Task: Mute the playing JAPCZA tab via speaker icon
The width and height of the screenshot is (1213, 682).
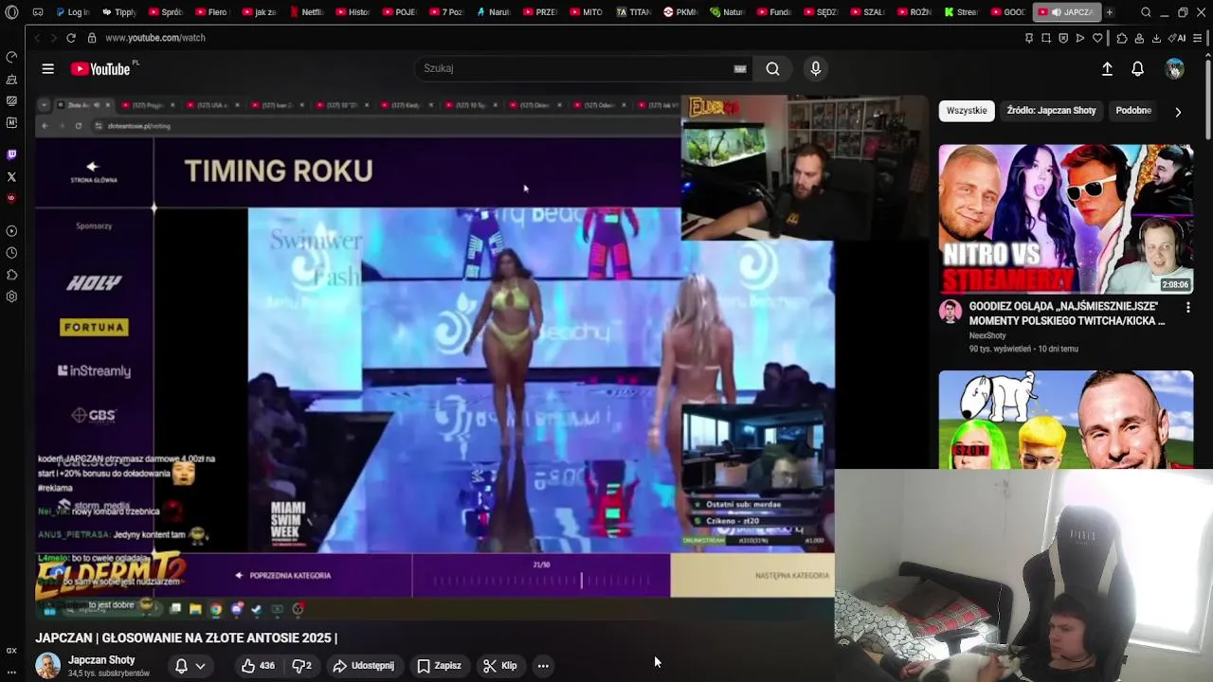Action: [1056, 12]
